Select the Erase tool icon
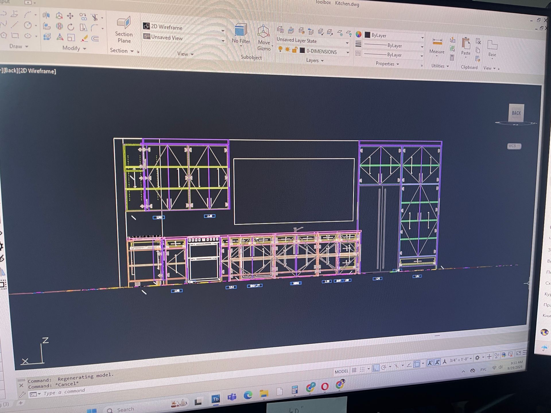Screen dimensions: 551x413 (84, 38)
